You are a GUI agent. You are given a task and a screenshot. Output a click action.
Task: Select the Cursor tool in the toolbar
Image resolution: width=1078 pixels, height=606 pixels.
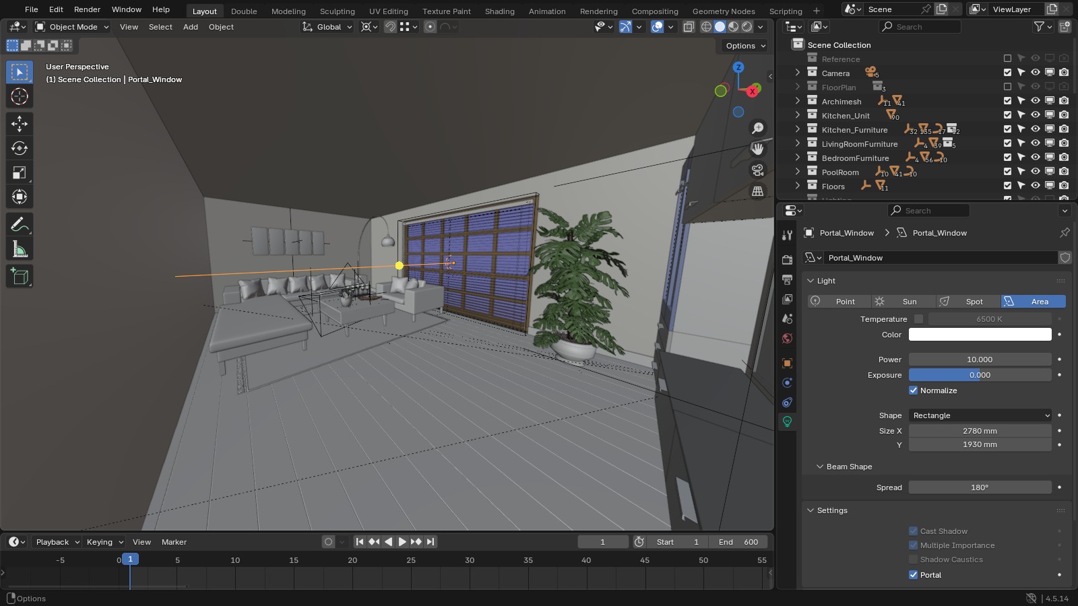tap(20, 96)
